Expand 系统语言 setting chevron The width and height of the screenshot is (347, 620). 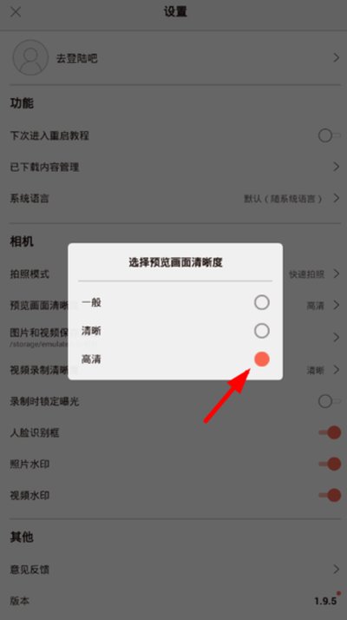click(x=336, y=198)
